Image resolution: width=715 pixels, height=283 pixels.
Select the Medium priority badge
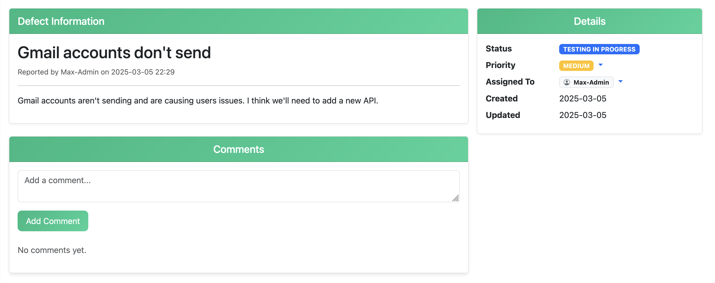click(576, 66)
